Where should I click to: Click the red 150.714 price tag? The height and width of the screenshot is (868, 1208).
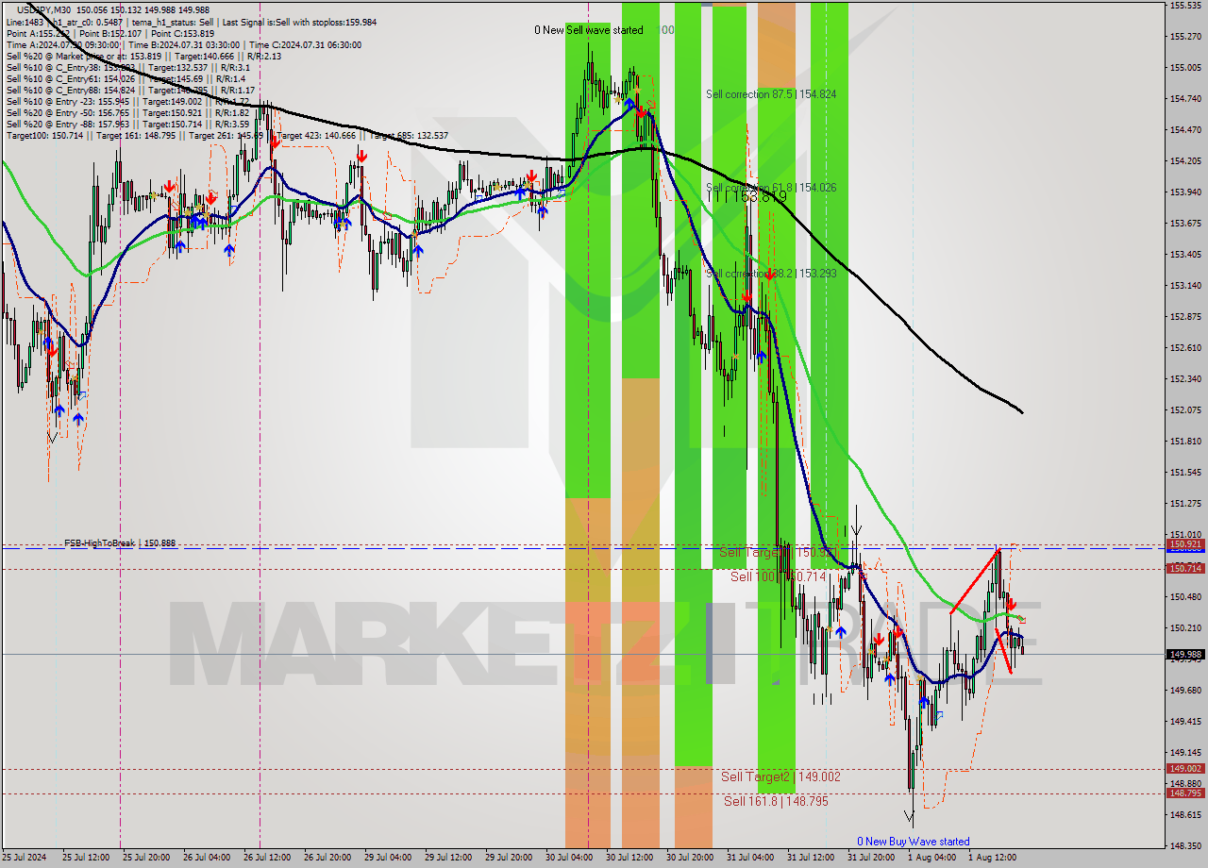[1185, 568]
